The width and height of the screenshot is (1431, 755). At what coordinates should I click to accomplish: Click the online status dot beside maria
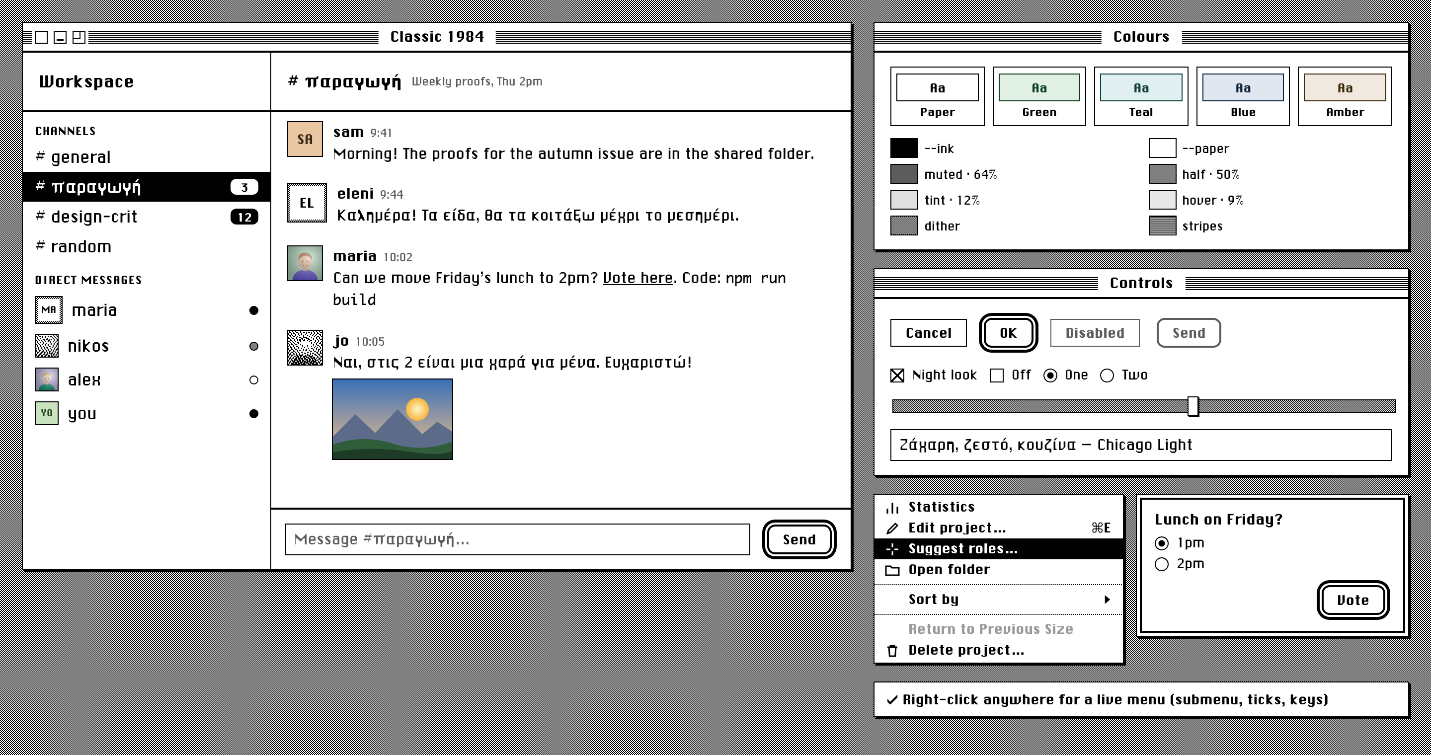pyautogui.click(x=254, y=310)
